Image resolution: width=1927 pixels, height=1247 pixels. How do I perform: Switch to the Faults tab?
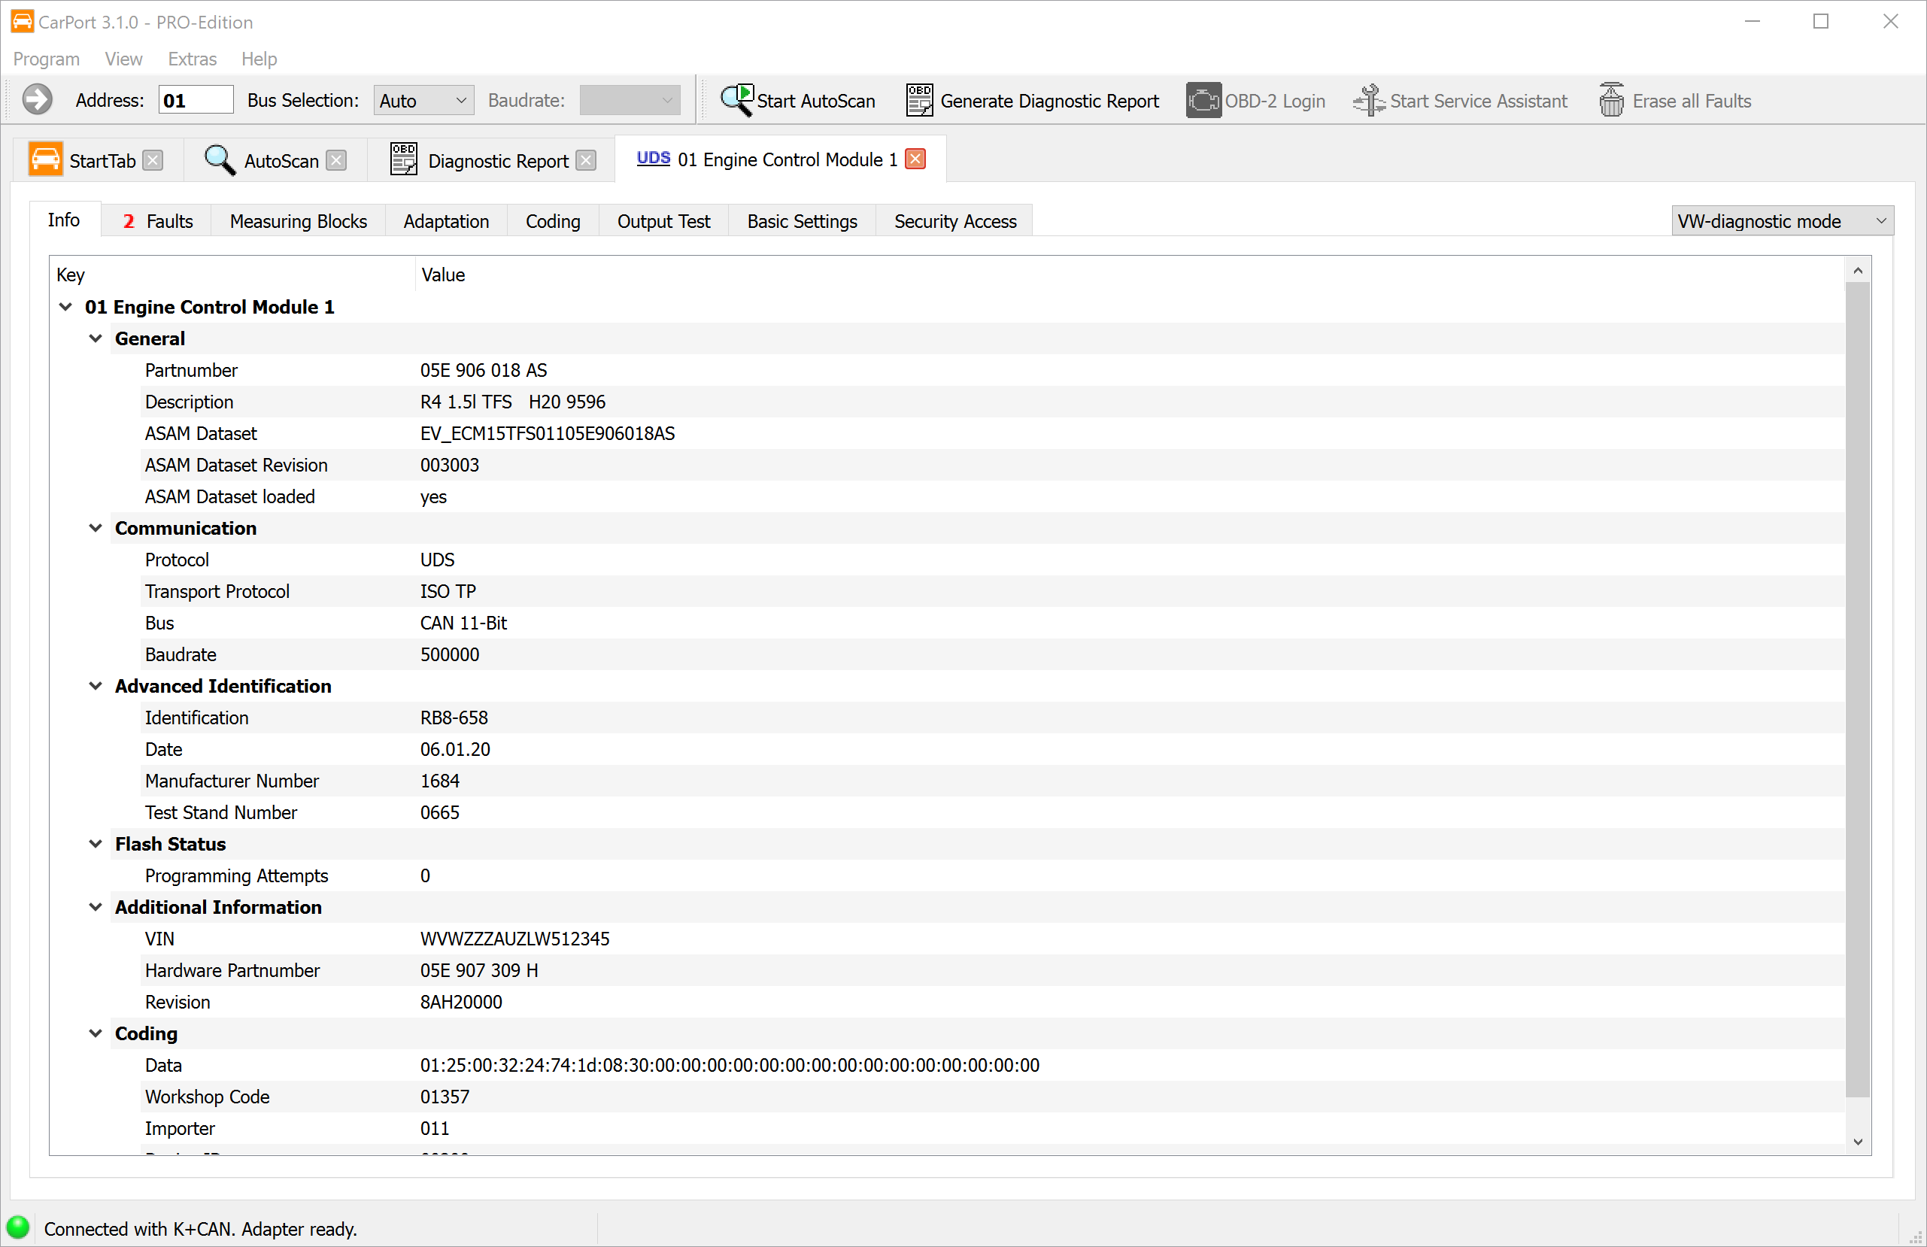(x=157, y=221)
